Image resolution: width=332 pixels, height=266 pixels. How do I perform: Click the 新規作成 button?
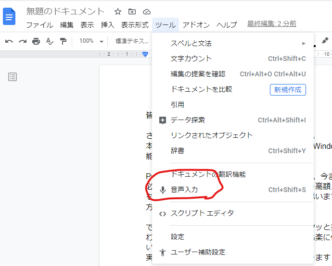coord(288,89)
